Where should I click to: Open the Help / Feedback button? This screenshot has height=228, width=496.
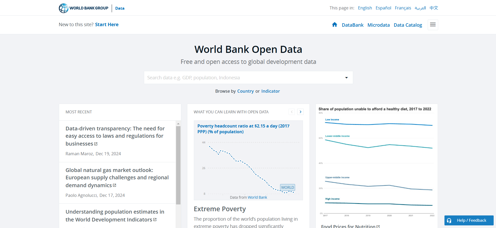point(469,220)
